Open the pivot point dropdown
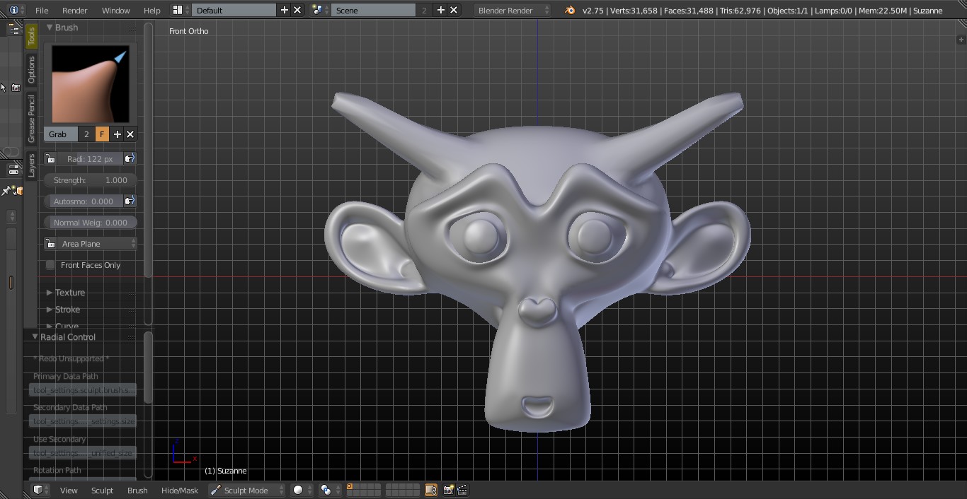The width and height of the screenshot is (967, 499). coord(329,490)
